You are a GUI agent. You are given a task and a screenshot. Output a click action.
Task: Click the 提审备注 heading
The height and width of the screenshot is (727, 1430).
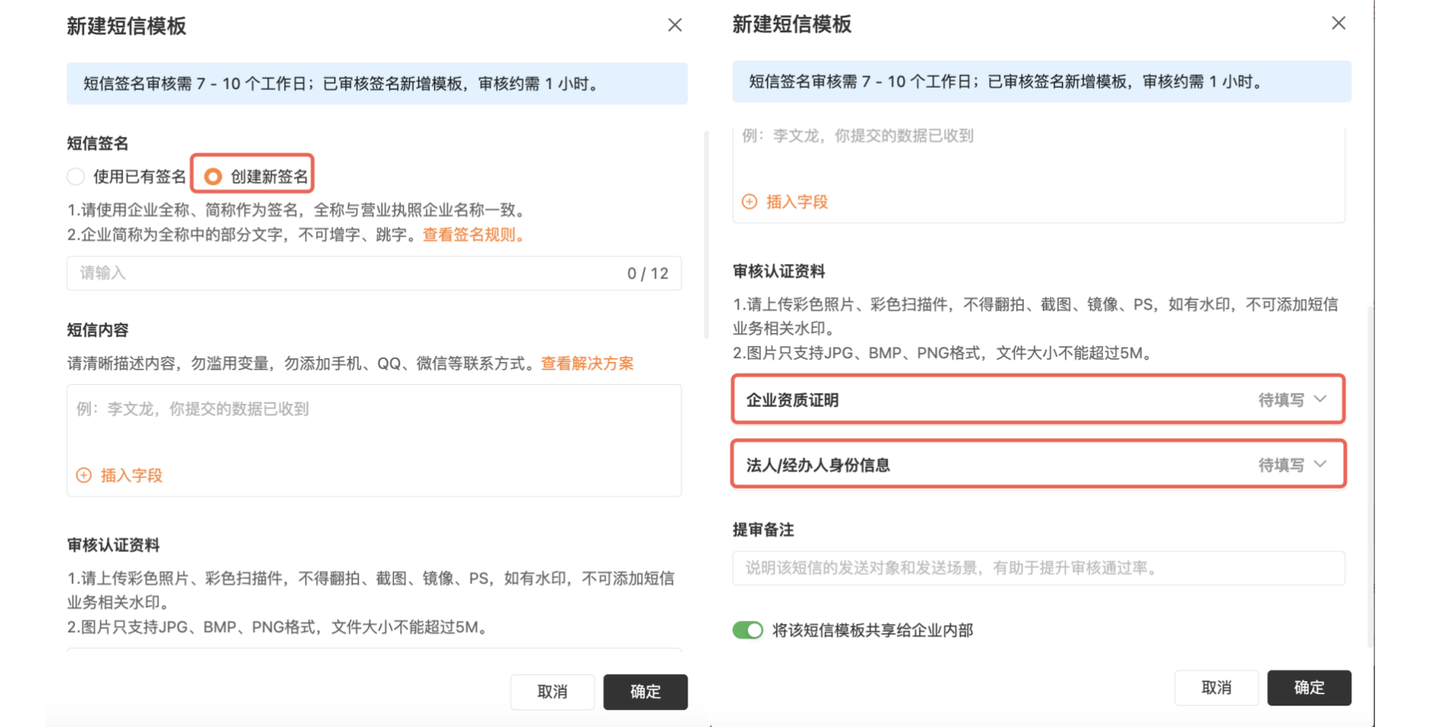tap(763, 529)
